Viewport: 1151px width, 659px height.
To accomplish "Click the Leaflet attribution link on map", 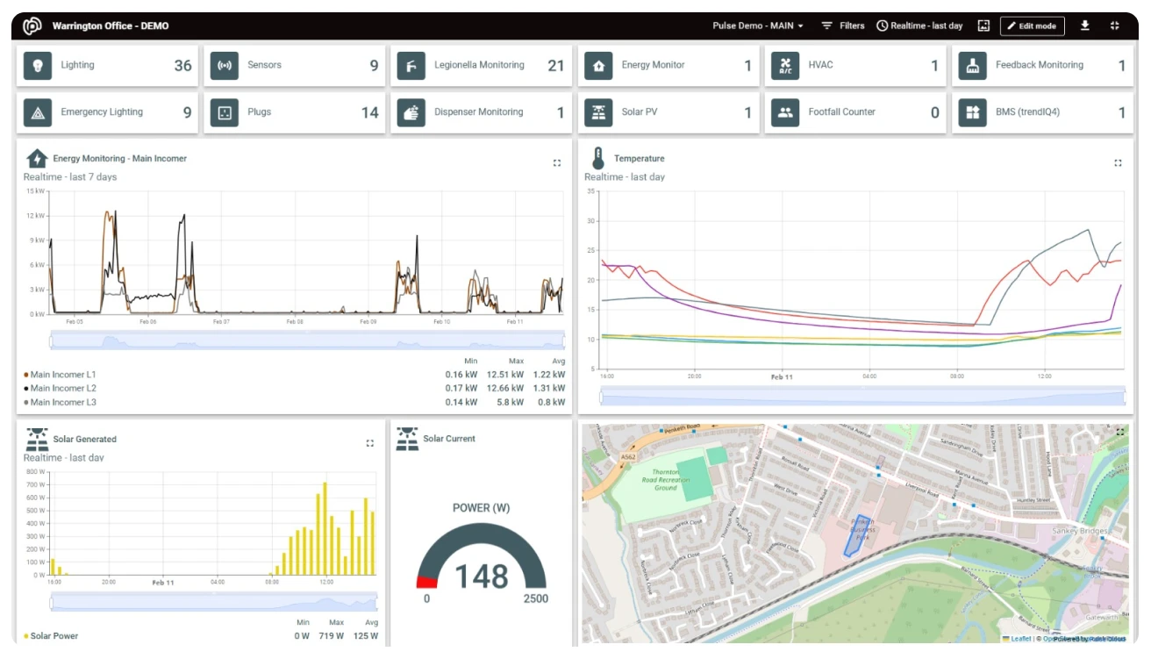I will (1019, 639).
